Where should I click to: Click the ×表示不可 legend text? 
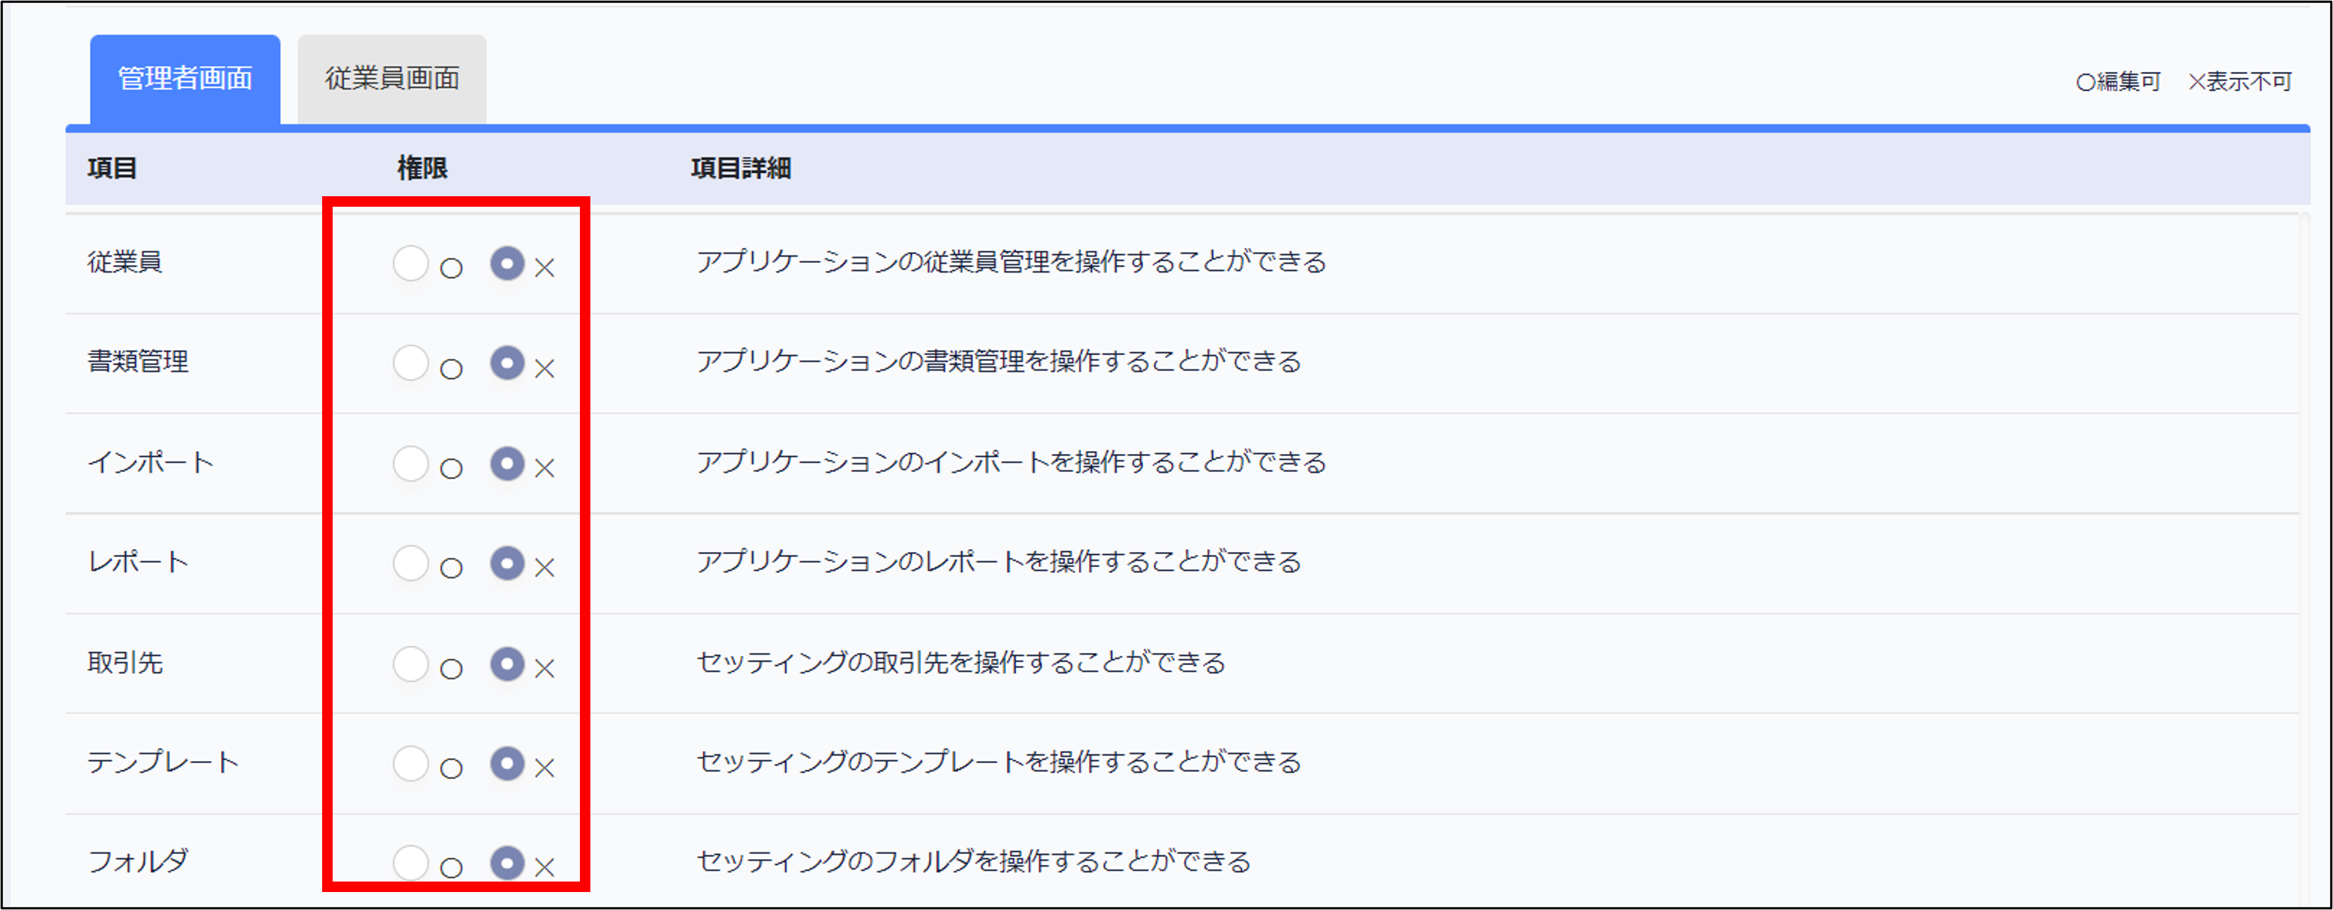[2239, 82]
